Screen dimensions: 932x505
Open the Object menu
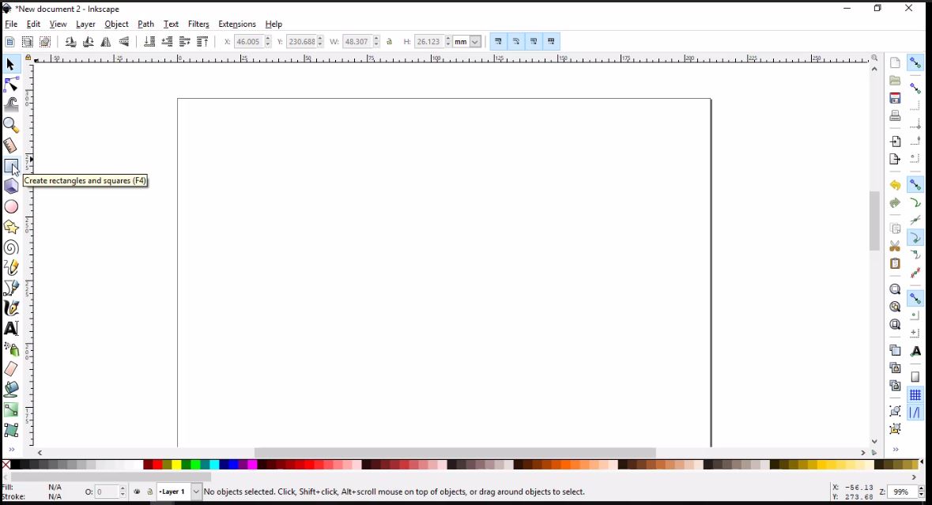point(116,24)
